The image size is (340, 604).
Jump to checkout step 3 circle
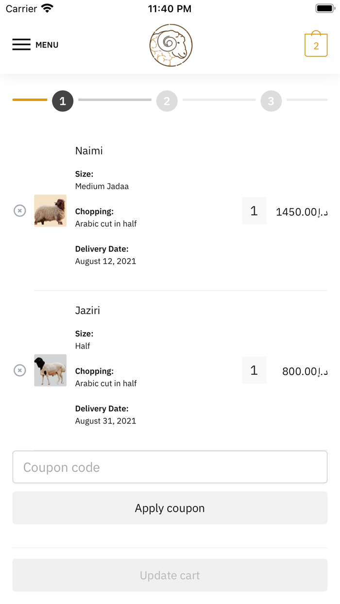tap(271, 101)
